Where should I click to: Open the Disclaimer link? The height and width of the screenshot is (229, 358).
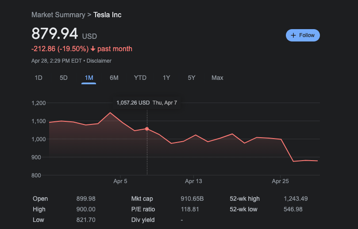(x=99, y=61)
